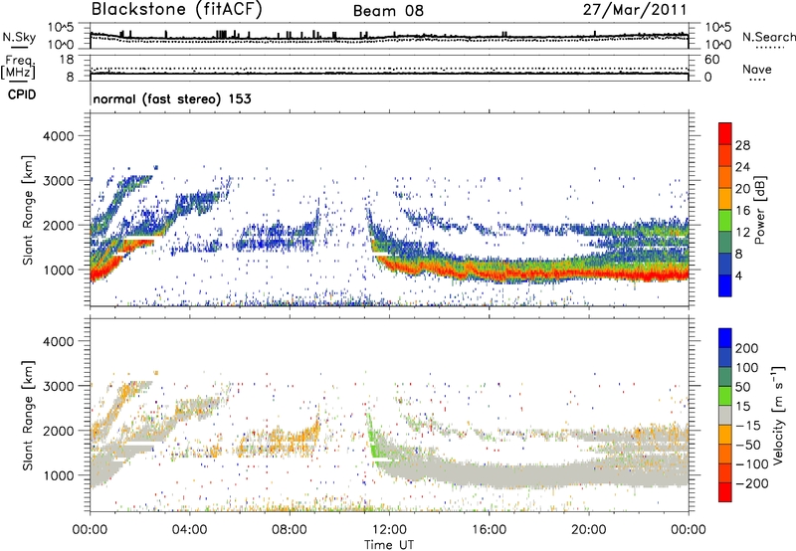796x551 pixels.
Task: Click the '28' power scale value
Action: pos(742,145)
